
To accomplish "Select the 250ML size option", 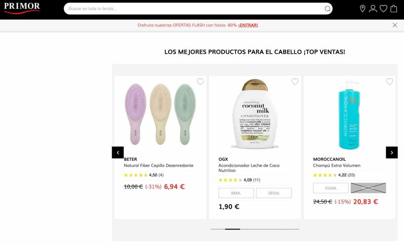I will coord(331,188).
